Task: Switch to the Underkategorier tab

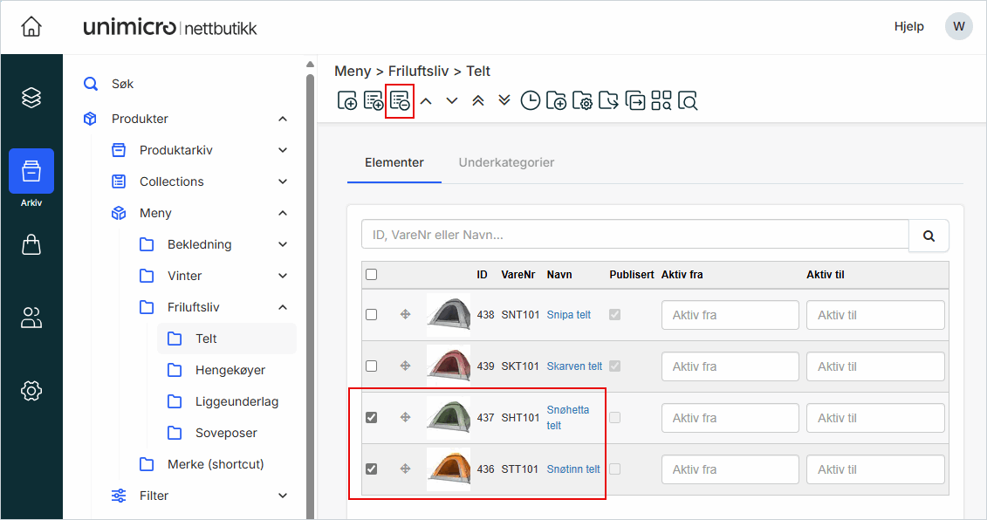Action: click(x=506, y=162)
